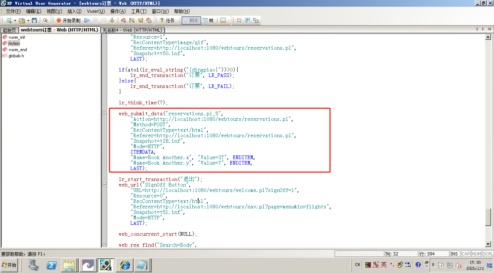The width and height of the screenshot is (494, 273).
Task: Collapse the web_url SignOff Button block
Action: (105, 185)
